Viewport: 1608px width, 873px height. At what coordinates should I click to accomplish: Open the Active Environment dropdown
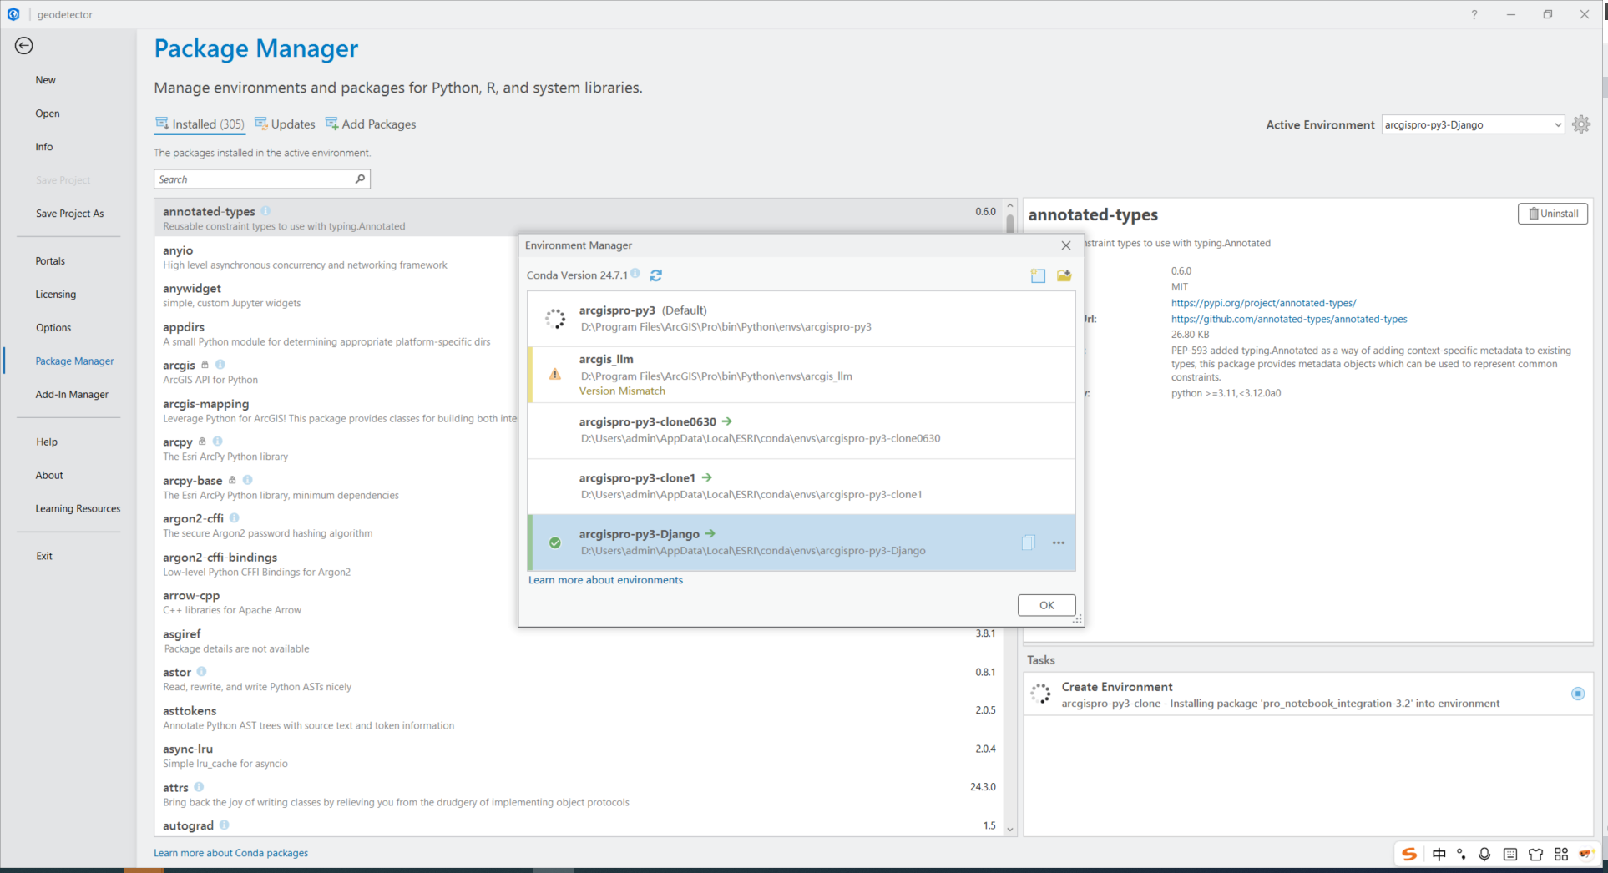1473,124
